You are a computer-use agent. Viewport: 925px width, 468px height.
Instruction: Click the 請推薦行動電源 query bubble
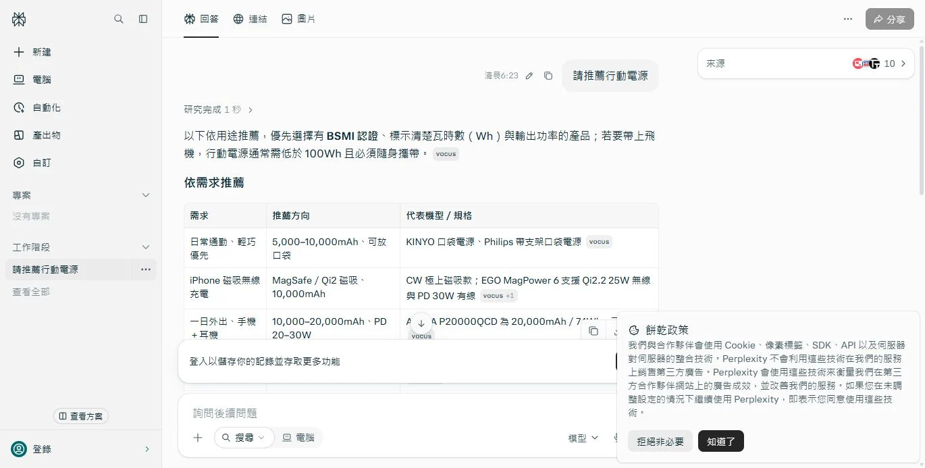[x=610, y=76]
